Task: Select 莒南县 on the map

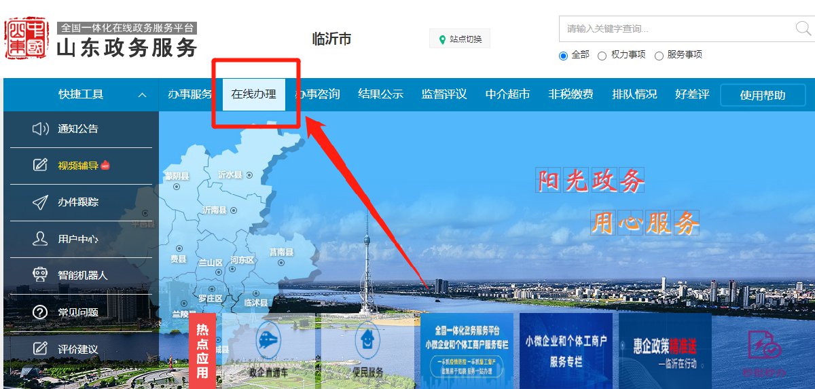Action: (x=281, y=252)
